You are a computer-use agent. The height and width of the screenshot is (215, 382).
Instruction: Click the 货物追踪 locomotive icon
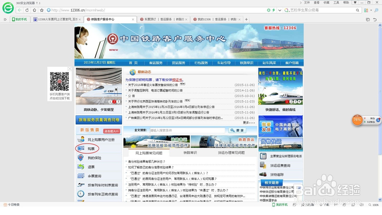pos(263,175)
